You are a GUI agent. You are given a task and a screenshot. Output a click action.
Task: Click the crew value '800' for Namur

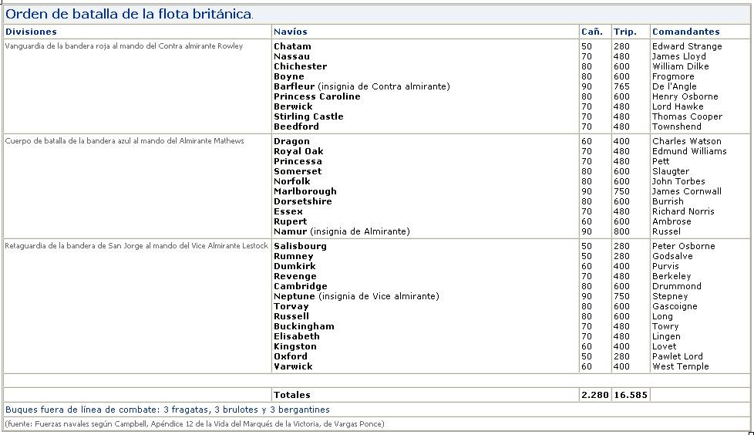coord(621,231)
